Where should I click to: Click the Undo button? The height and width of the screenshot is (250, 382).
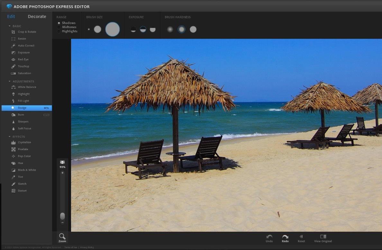pyautogui.click(x=269, y=238)
